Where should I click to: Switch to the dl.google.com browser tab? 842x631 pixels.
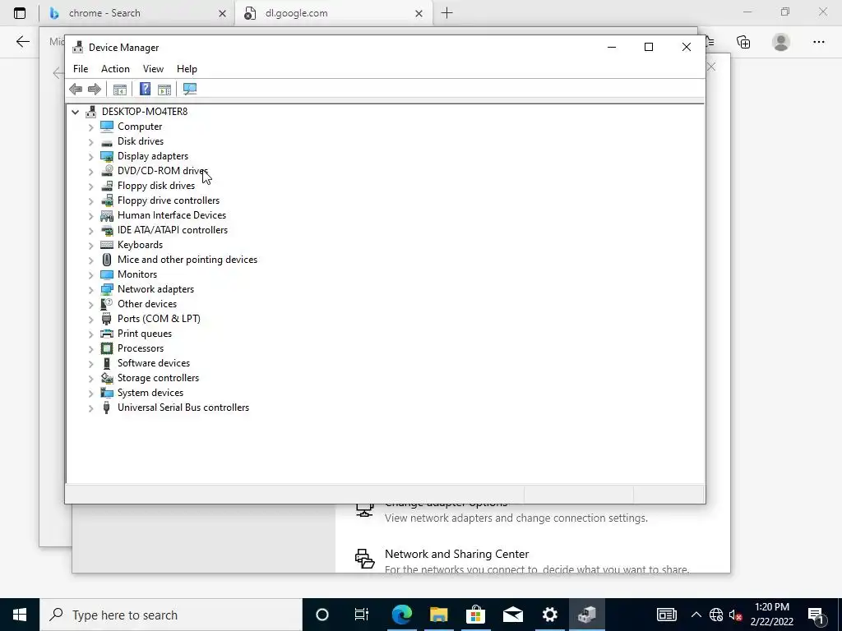click(x=332, y=13)
